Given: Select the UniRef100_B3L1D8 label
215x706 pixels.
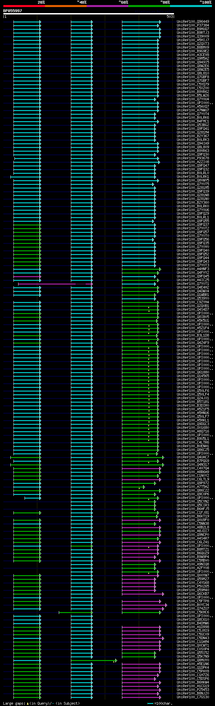Looking at the screenshot, I should tap(193, 336).
